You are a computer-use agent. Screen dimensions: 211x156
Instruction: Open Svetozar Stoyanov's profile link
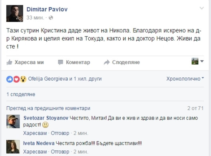click(46, 118)
